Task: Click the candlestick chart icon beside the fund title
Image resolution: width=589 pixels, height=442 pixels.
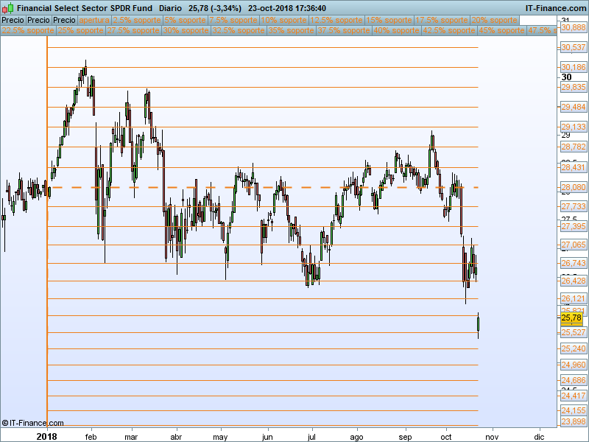Action: (8, 8)
